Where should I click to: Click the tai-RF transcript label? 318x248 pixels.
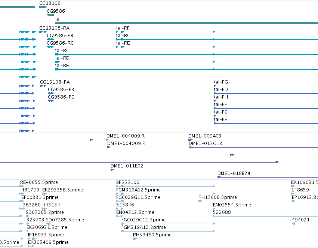[123, 28]
